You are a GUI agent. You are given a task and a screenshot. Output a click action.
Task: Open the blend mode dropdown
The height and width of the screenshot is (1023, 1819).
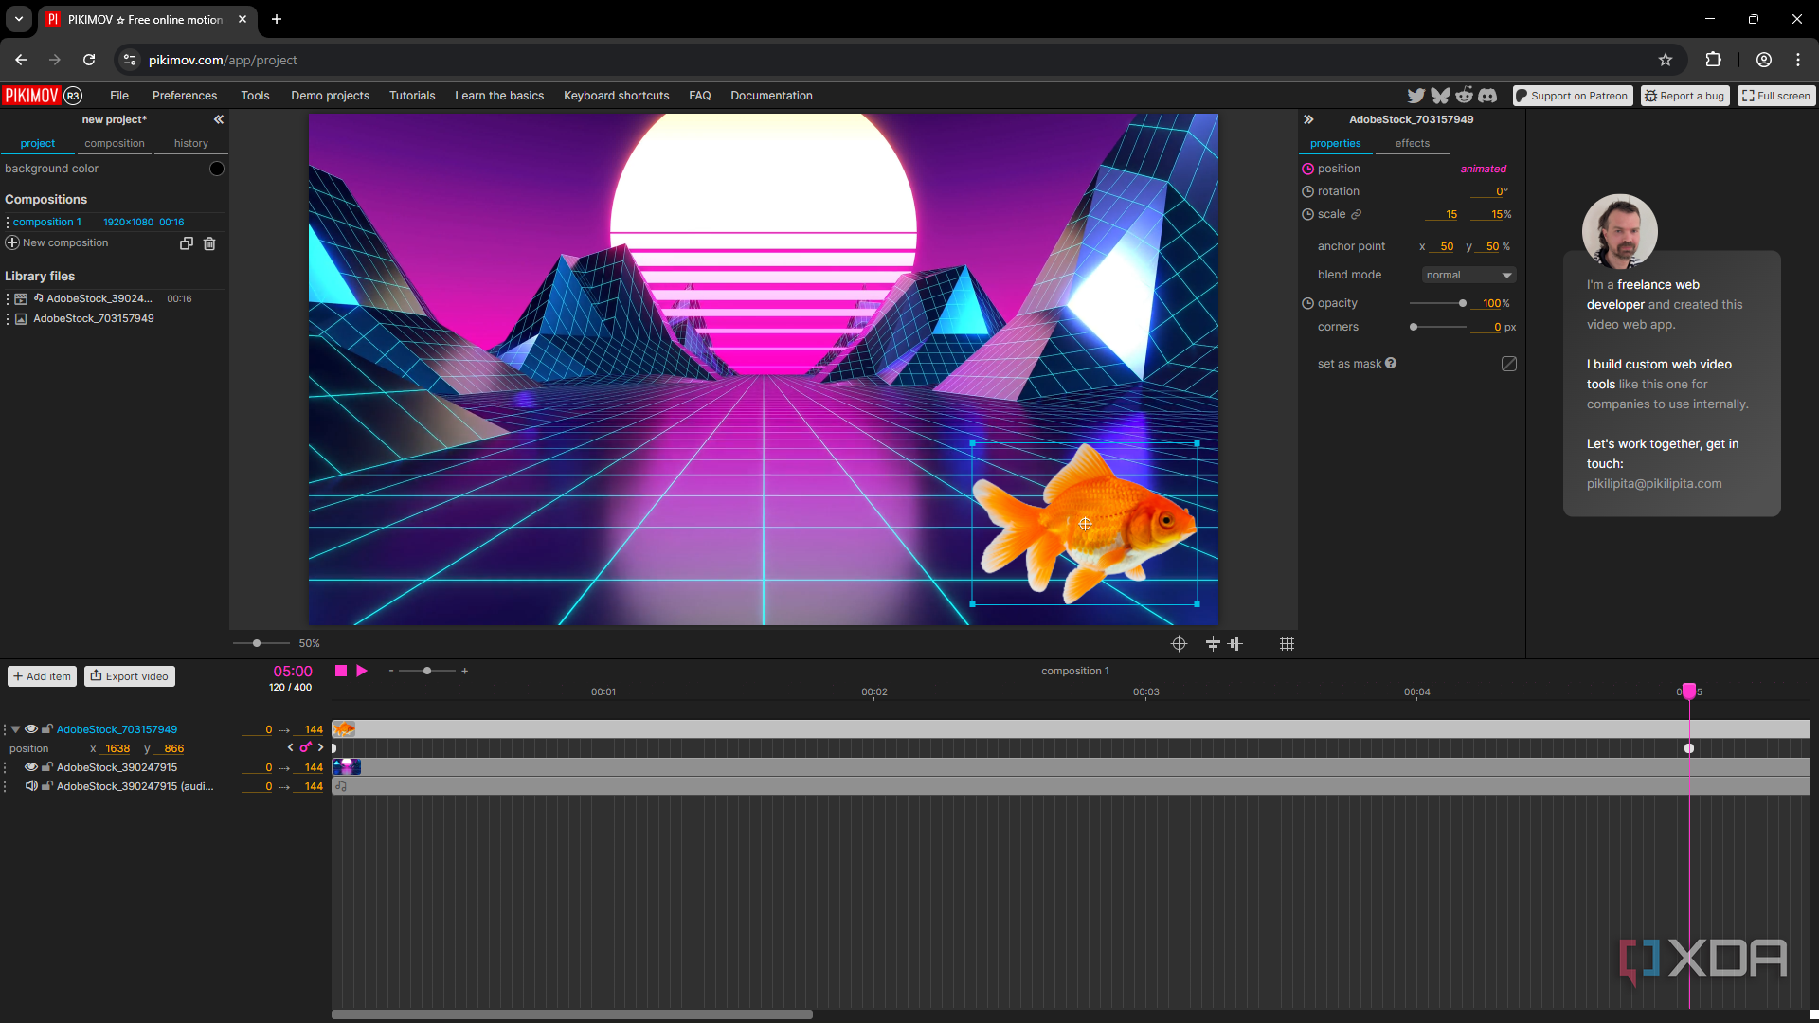pos(1468,275)
